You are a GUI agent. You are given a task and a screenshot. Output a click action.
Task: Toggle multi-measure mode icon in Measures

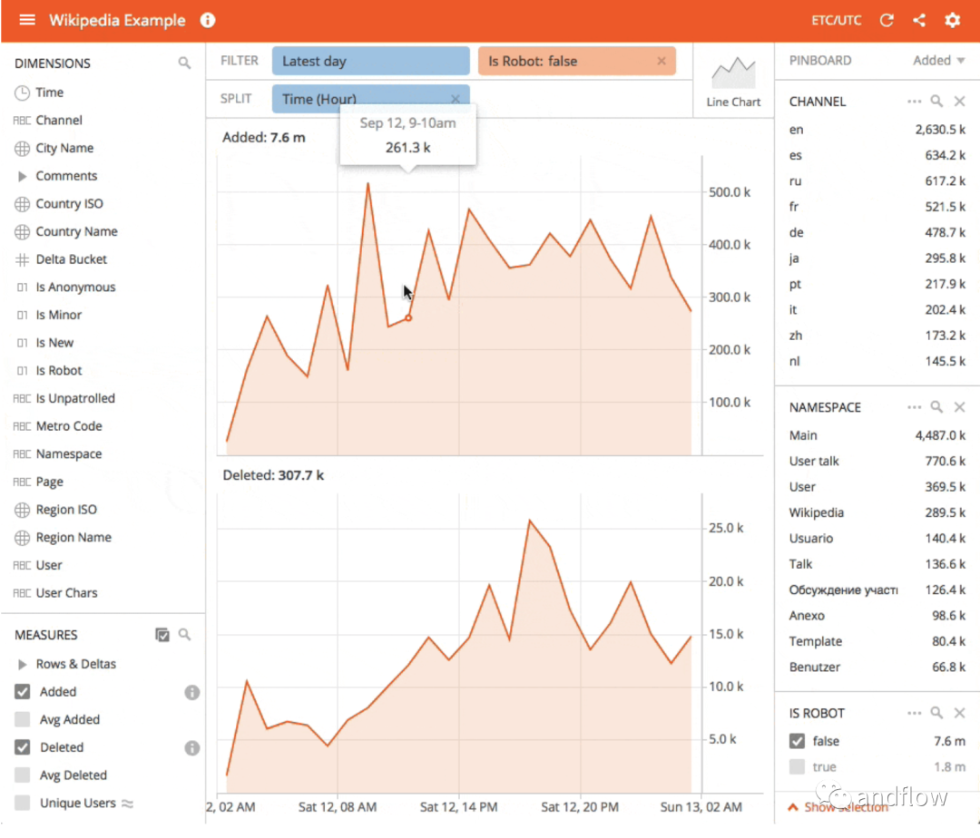pyautogui.click(x=162, y=635)
